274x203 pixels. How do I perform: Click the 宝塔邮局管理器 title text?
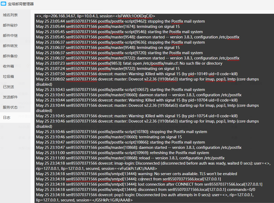(21, 4)
